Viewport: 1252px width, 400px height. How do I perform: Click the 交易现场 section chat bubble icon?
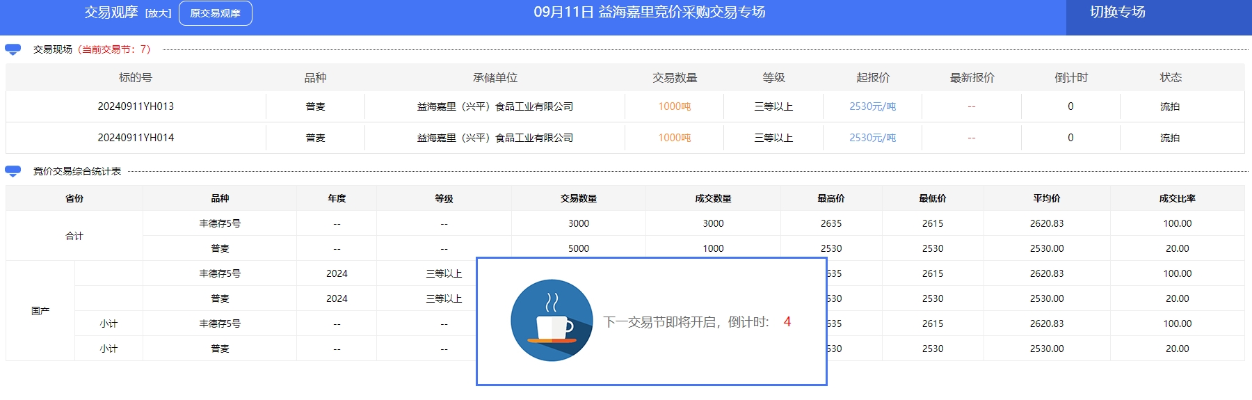click(13, 49)
